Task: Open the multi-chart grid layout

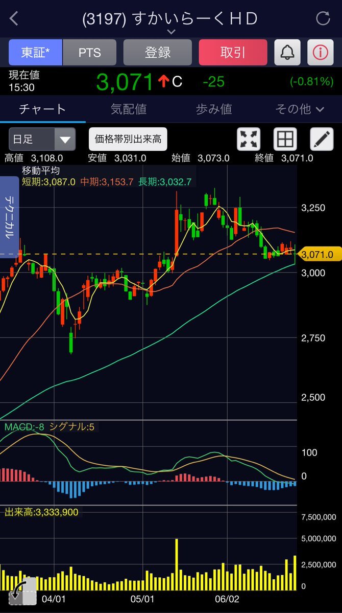Action: point(285,139)
